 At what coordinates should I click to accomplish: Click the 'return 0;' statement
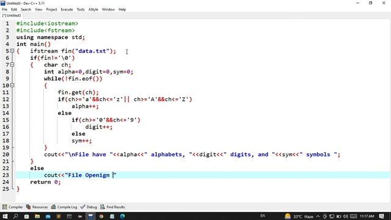click(45, 182)
